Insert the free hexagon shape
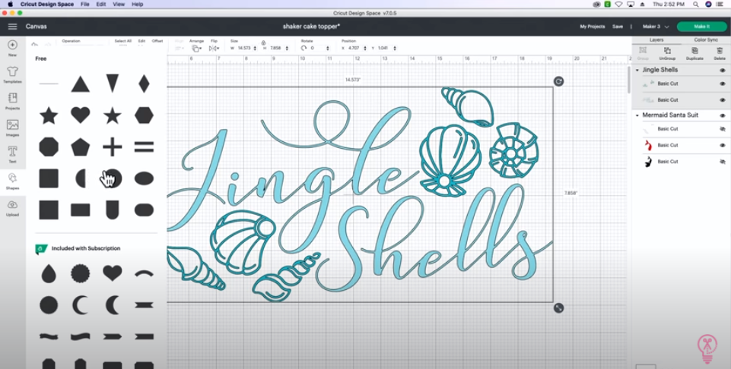The height and width of the screenshot is (369, 731). (144, 115)
